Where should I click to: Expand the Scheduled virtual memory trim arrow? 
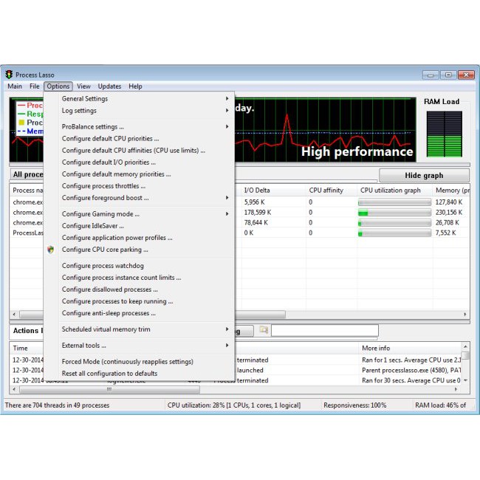[x=227, y=329]
